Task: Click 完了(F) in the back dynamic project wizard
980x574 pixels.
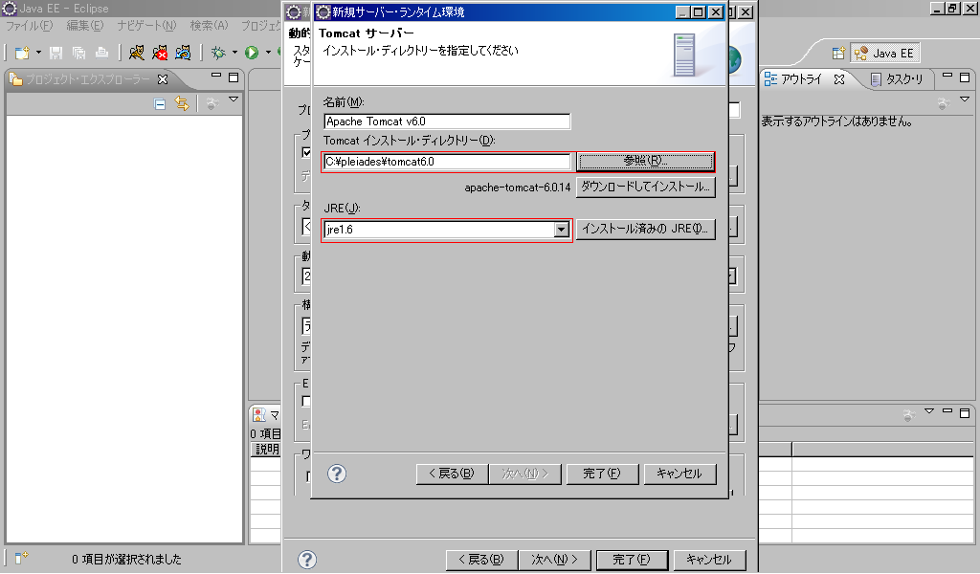Action: pos(632,560)
